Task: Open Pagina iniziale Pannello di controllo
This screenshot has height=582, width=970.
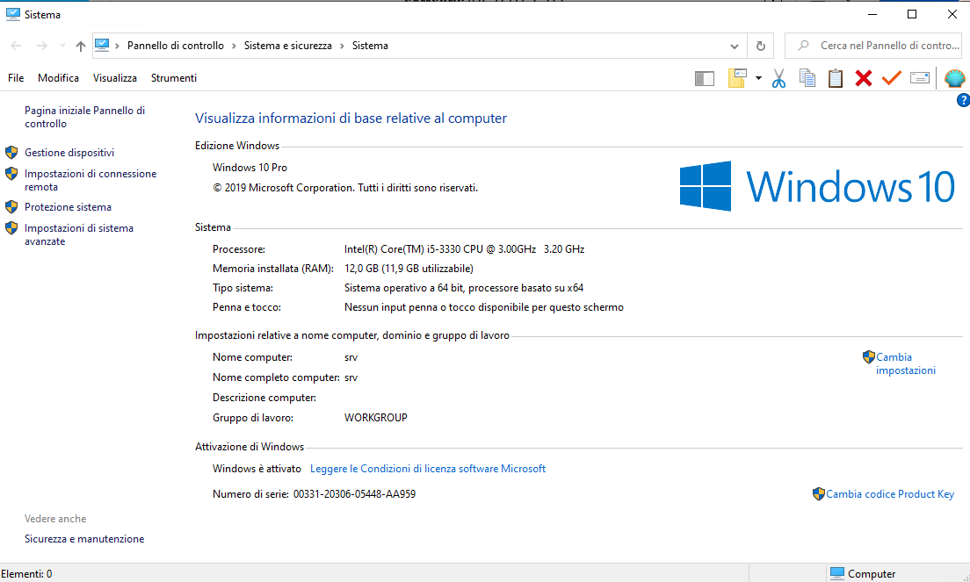Action: 84,117
